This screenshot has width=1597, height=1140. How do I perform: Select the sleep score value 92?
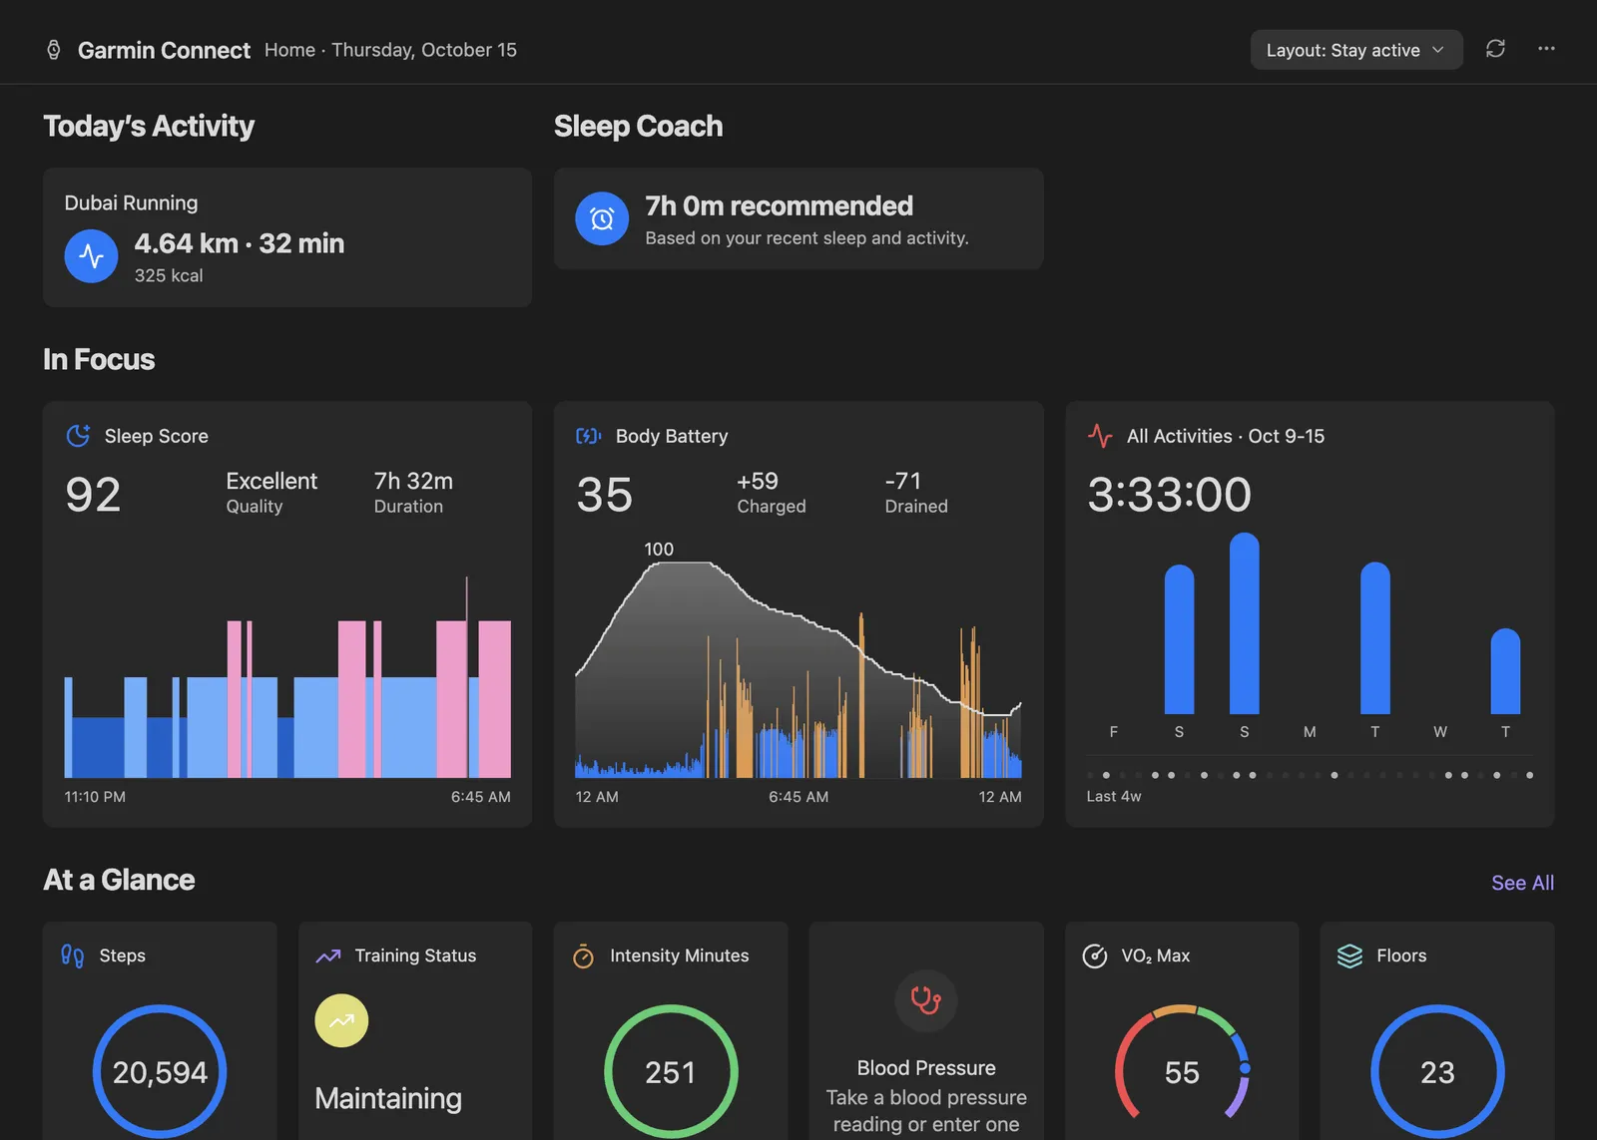tap(93, 495)
